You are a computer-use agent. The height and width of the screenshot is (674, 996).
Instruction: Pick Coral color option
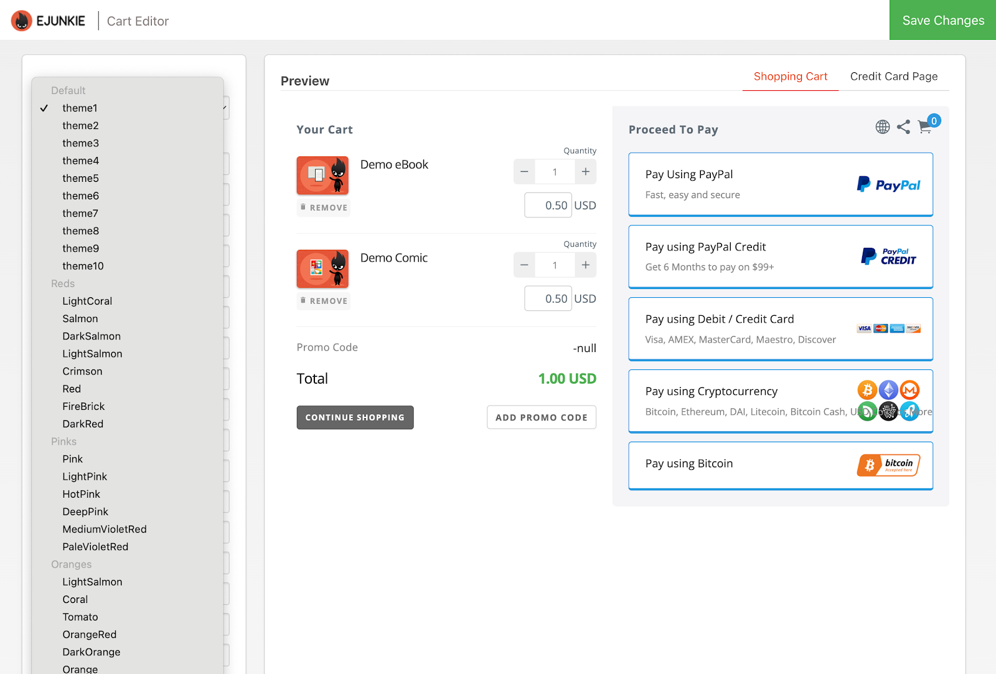(x=128, y=599)
